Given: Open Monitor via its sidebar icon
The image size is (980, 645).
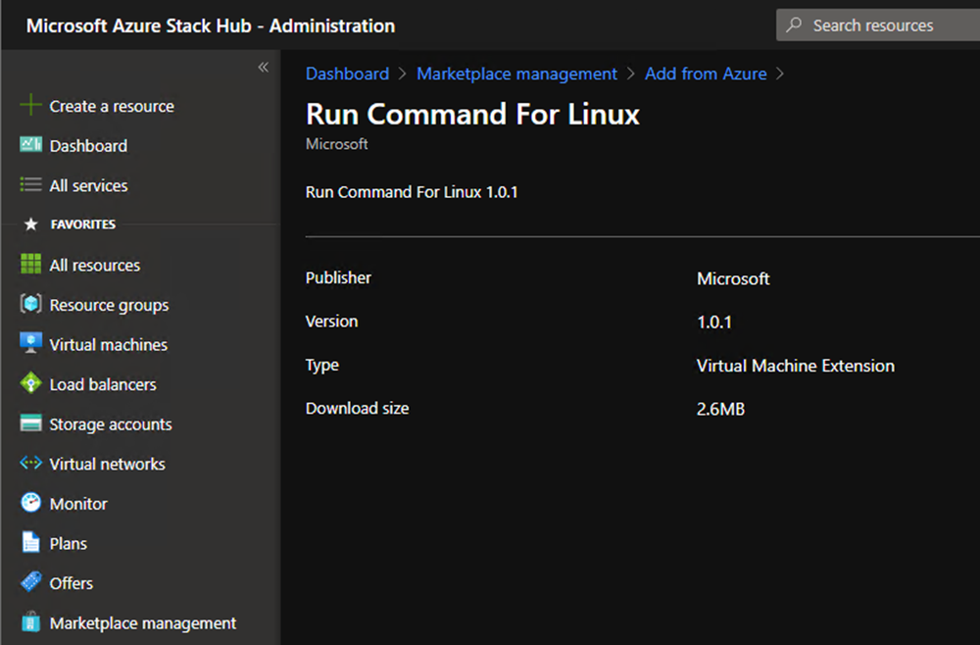Looking at the screenshot, I should (30, 503).
